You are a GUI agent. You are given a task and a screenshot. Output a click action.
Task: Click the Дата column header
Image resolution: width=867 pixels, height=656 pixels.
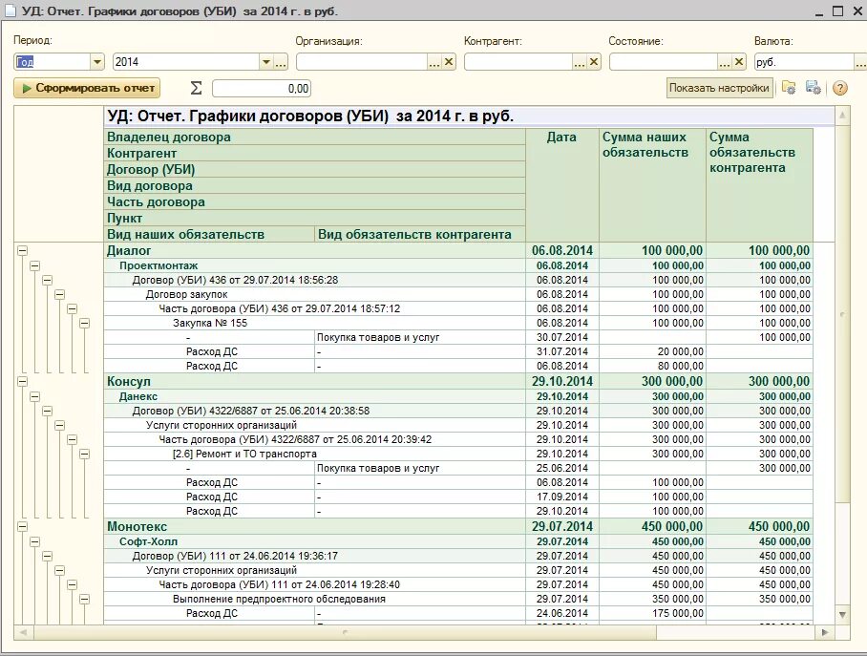point(561,184)
